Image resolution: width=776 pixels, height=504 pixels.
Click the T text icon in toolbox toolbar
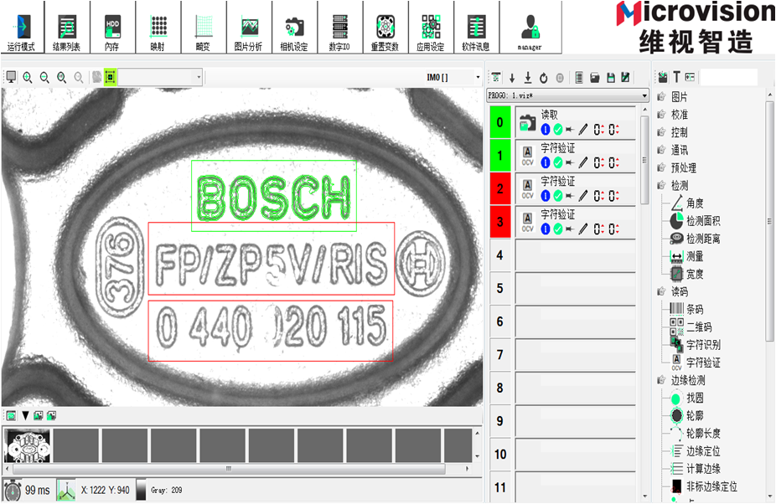click(676, 77)
